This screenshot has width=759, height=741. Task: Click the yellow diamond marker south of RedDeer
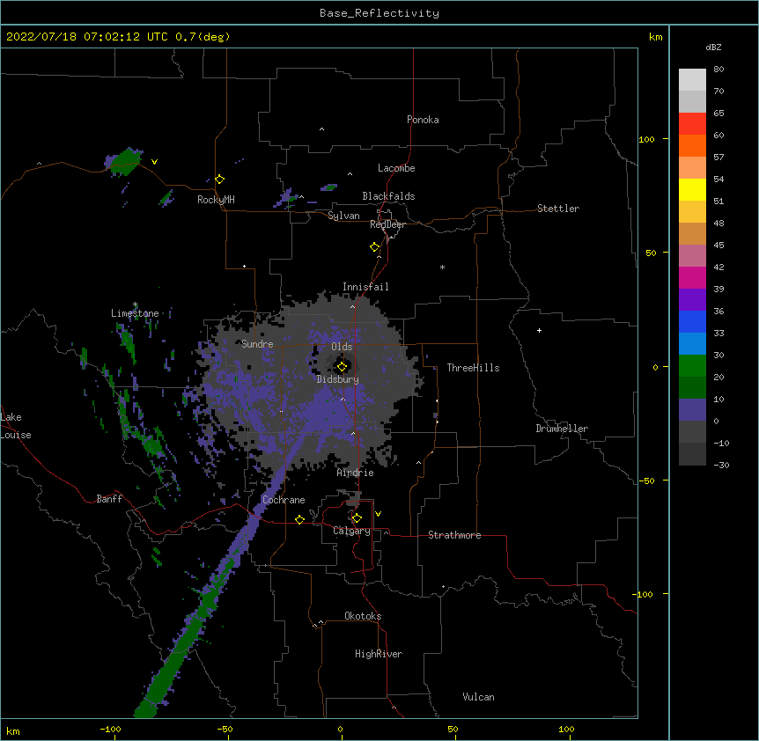(374, 247)
